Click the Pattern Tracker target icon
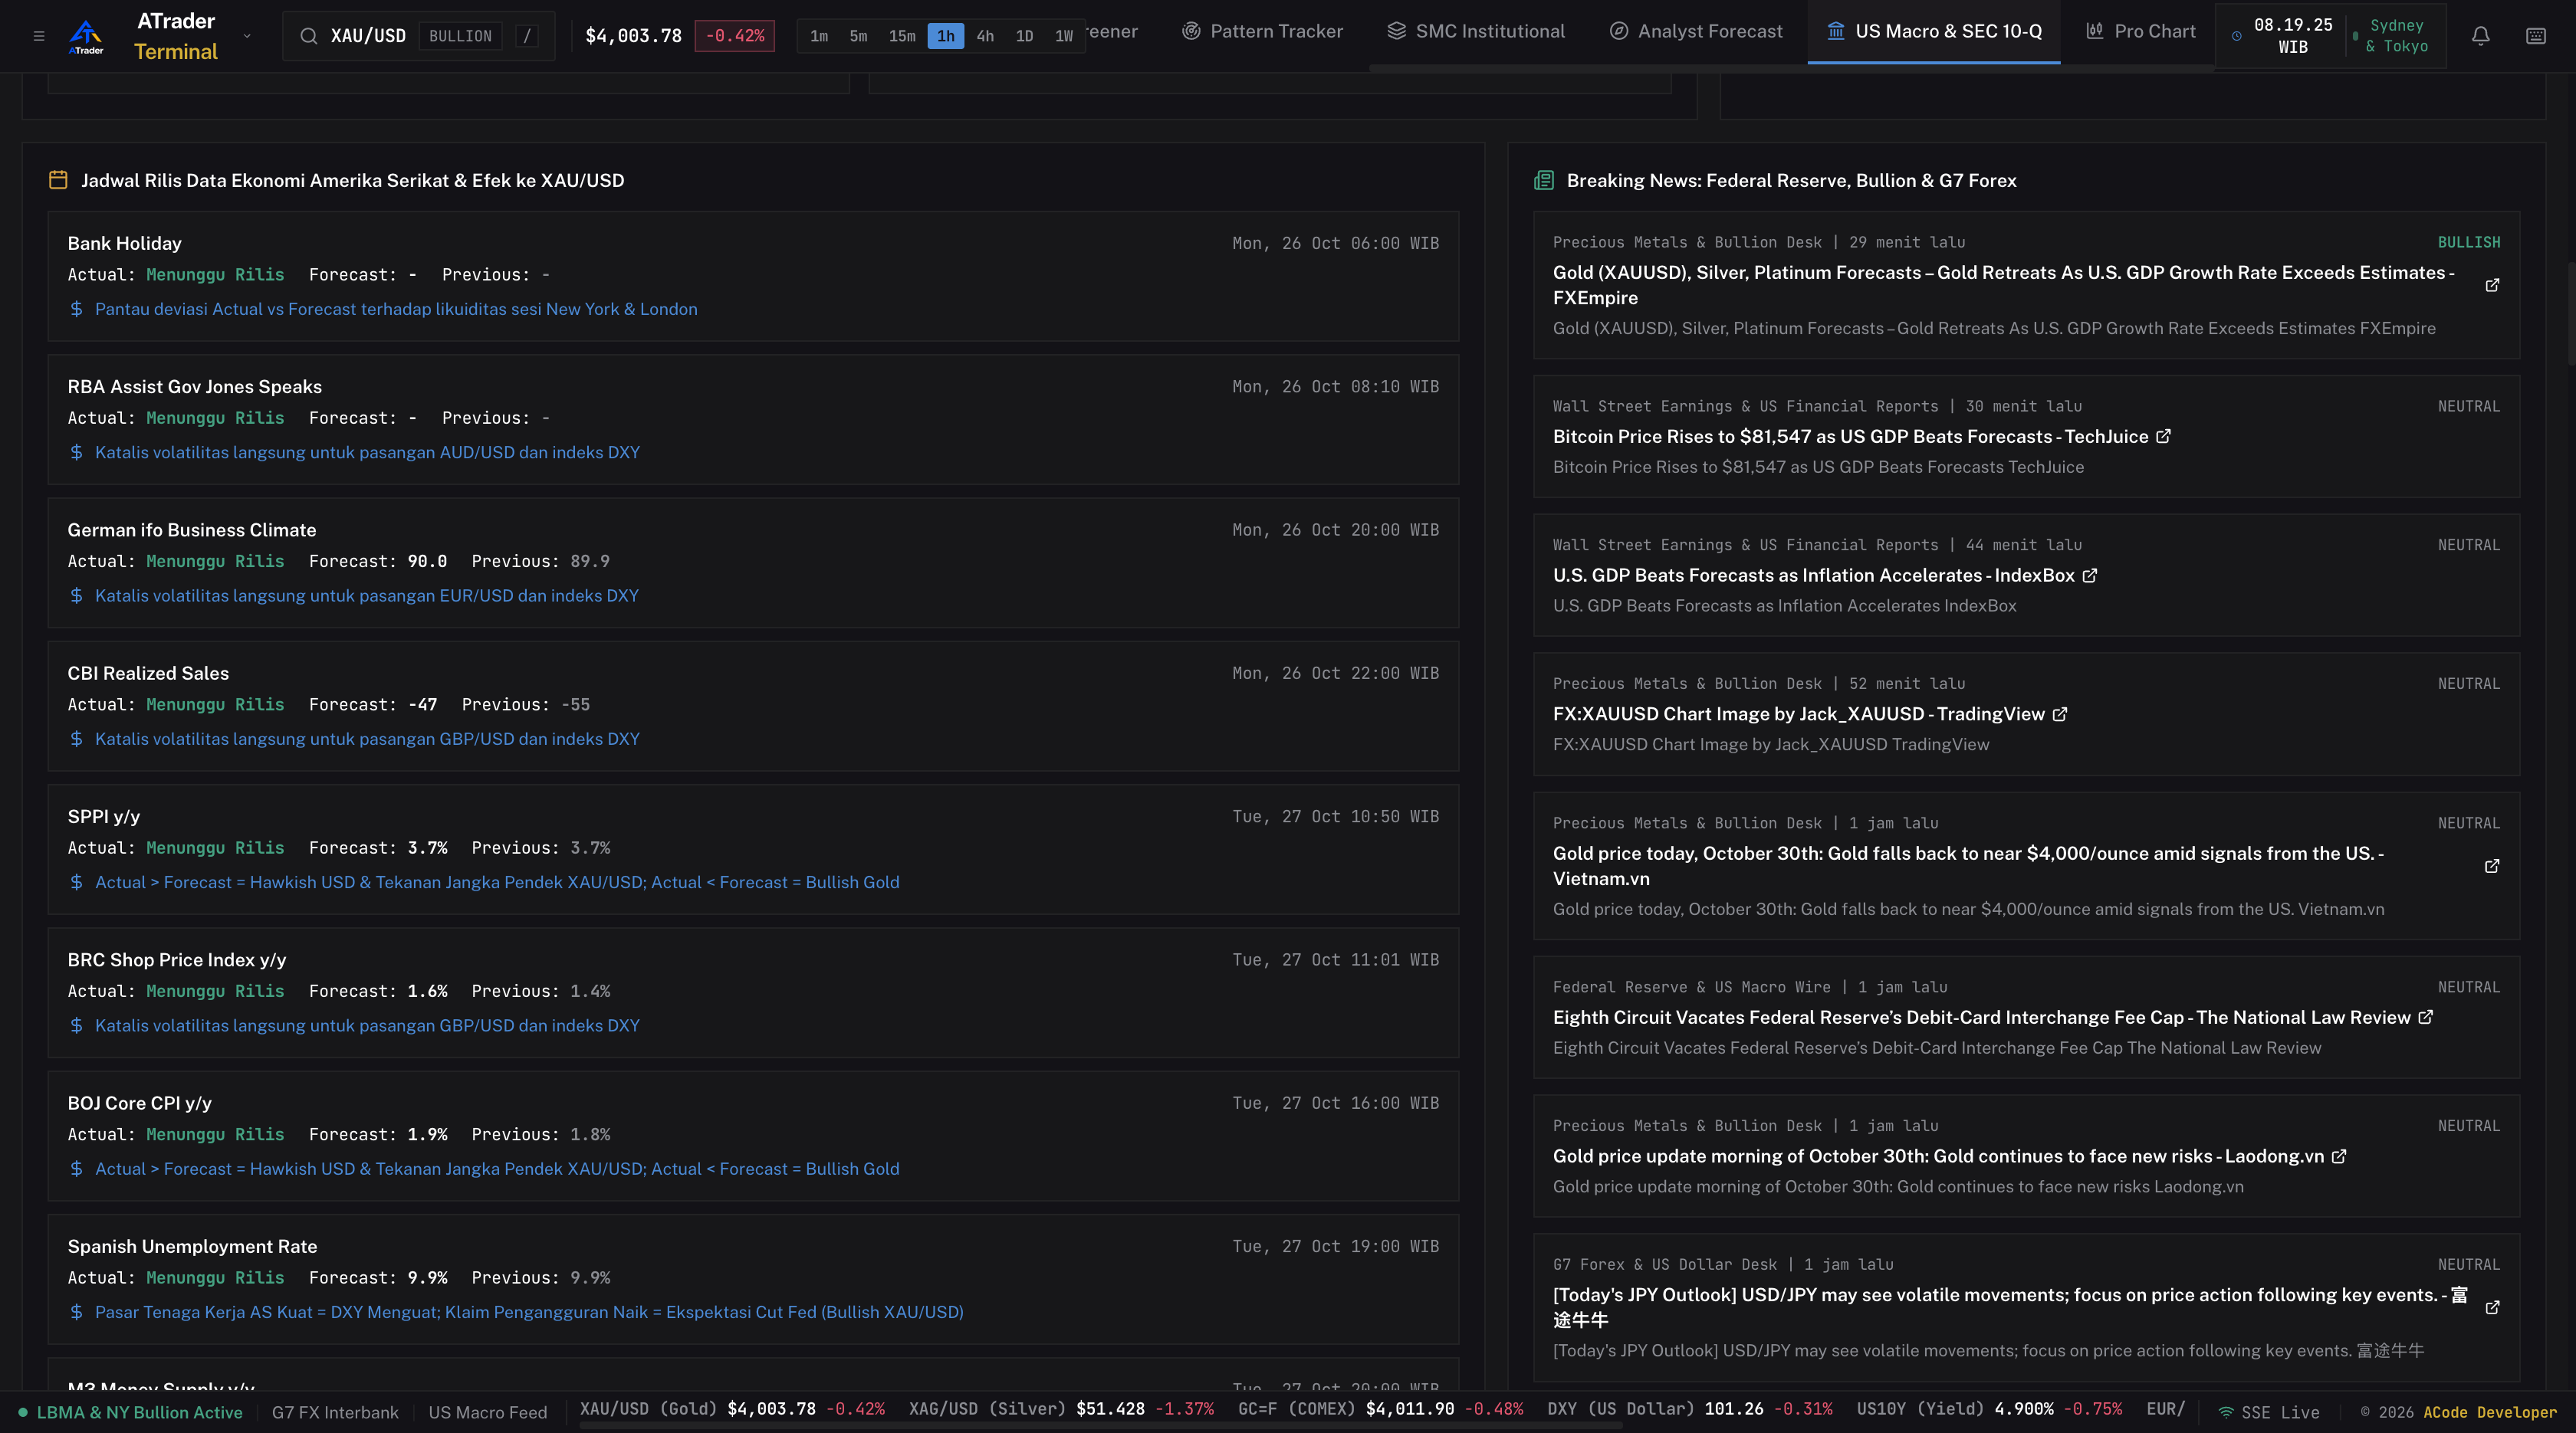This screenshot has width=2576, height=1433. [x=1191, y=31]
